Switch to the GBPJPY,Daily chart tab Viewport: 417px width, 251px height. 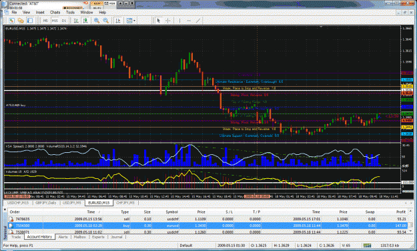[x=45, y=203]
